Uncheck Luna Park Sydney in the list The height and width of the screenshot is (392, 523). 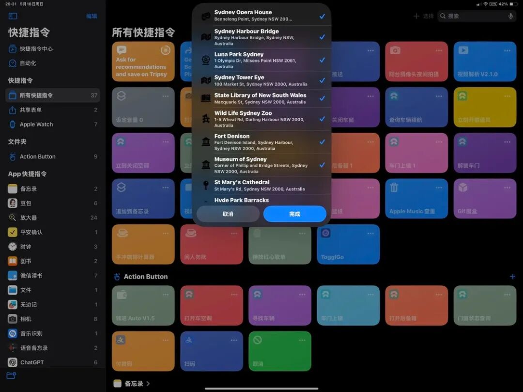click(x=322, y=60)
